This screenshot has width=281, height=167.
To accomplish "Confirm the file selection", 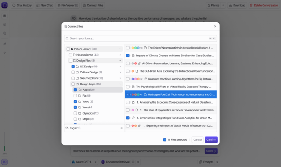I will pyautogui.click(x=211, y=140).
